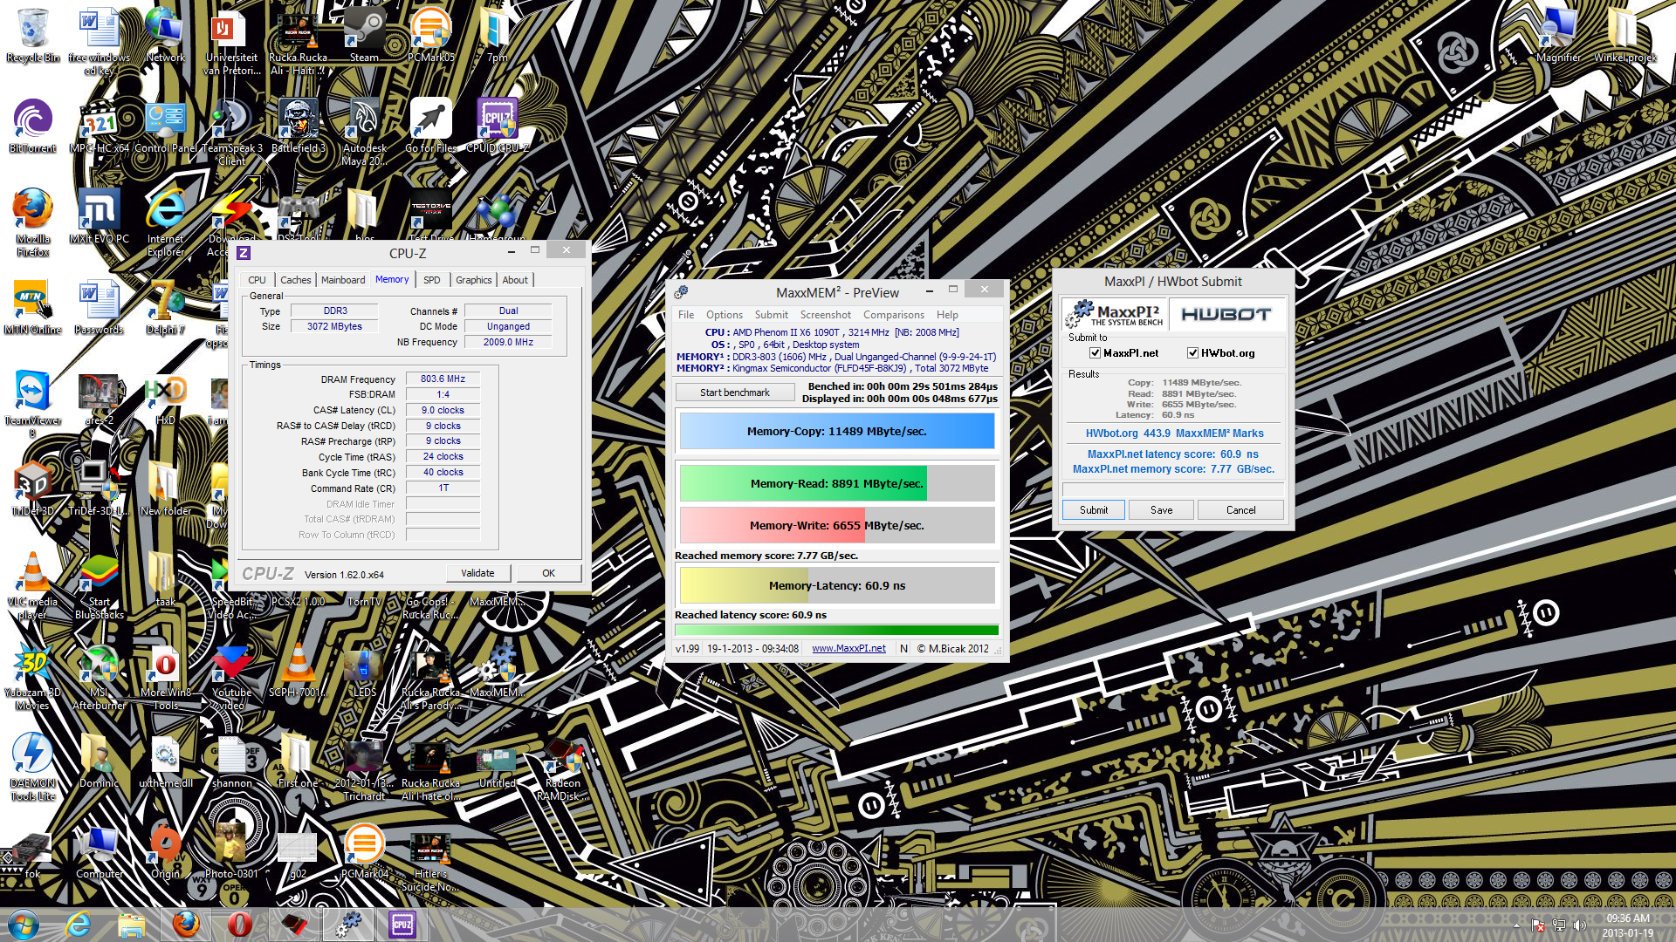Open Screenshot menu in MaxxMEM
Image resolution: width=1676 pixels, height=942 pixels.
click(x=825, y=315)
